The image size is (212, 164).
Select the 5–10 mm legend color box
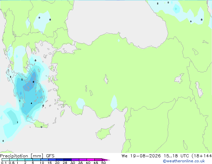coord(37,160)
